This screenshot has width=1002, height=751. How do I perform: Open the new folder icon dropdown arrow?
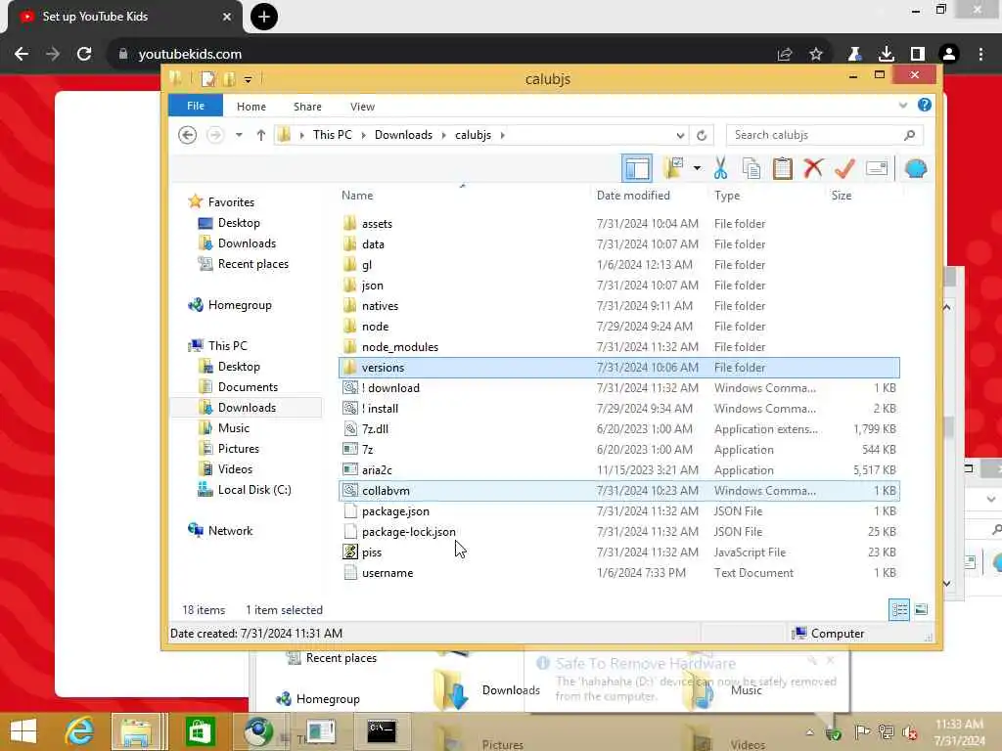point(697,168)
